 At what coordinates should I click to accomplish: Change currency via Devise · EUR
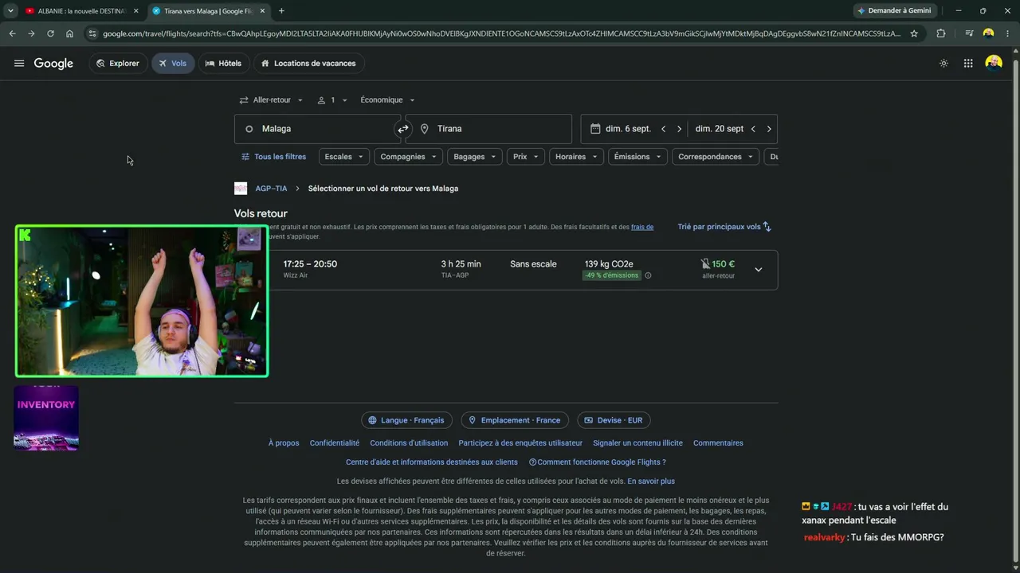(x=614, y=420)
